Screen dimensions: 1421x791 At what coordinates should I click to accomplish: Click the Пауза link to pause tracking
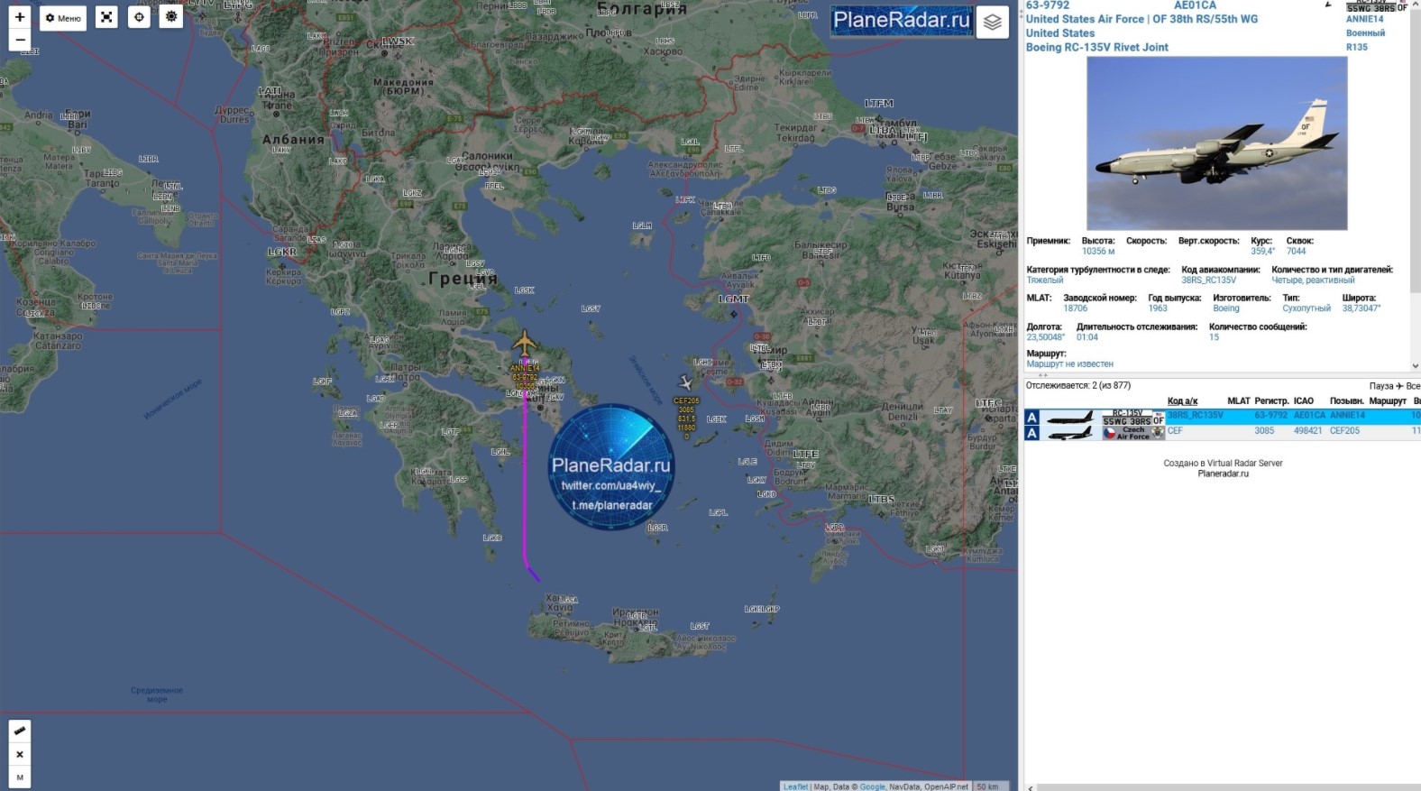[1380, 386]
